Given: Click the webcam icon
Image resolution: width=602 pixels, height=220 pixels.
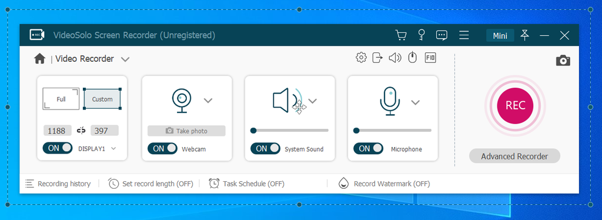Looking at the screenshot, I should (181, 101).
